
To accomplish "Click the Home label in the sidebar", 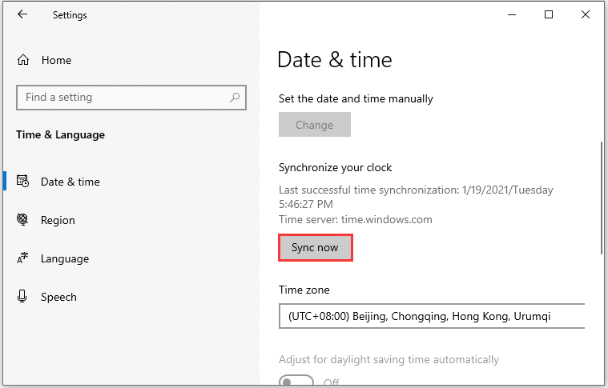I will coord(57,60).
